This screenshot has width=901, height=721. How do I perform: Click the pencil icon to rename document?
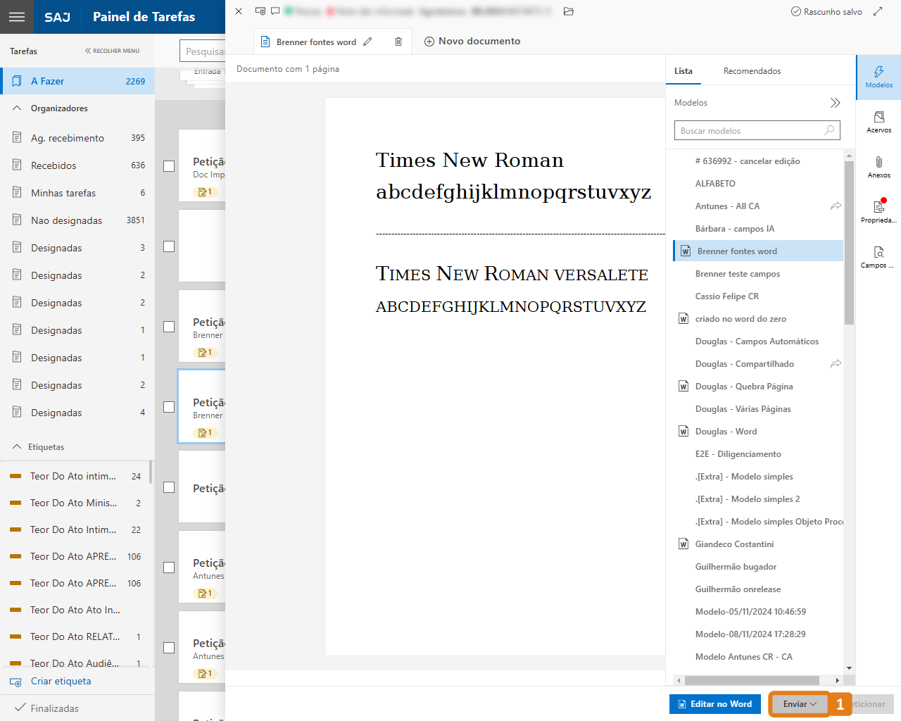pyautogui.click(x=367, y=42)
